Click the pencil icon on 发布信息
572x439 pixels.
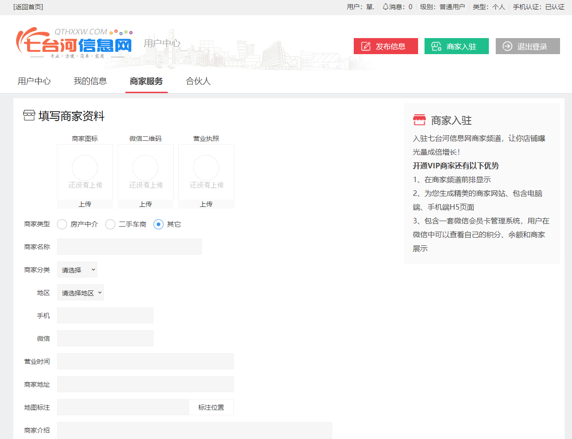(x=366, y=46)
